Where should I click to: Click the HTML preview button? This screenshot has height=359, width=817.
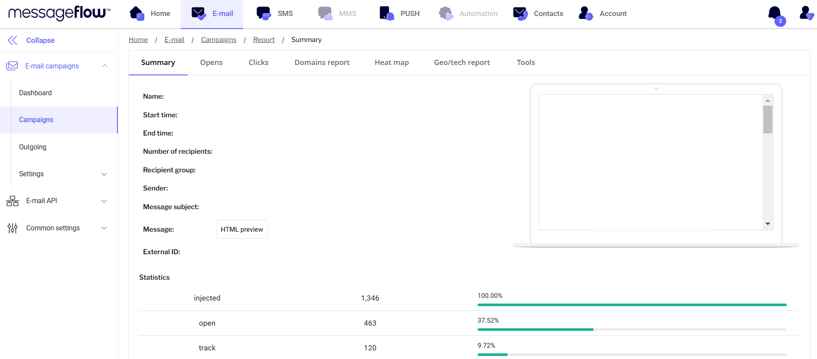[x=242, y=230]
